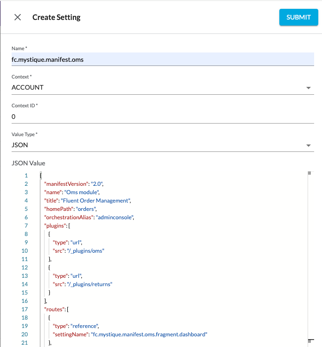Click the "homePath" key in the JSON
This screenshot has width=322, height=347.
click(x=59, y=209)
